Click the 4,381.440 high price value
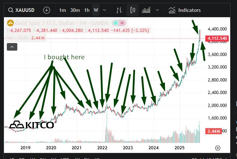237x159 pixels. tap(47, 31)
